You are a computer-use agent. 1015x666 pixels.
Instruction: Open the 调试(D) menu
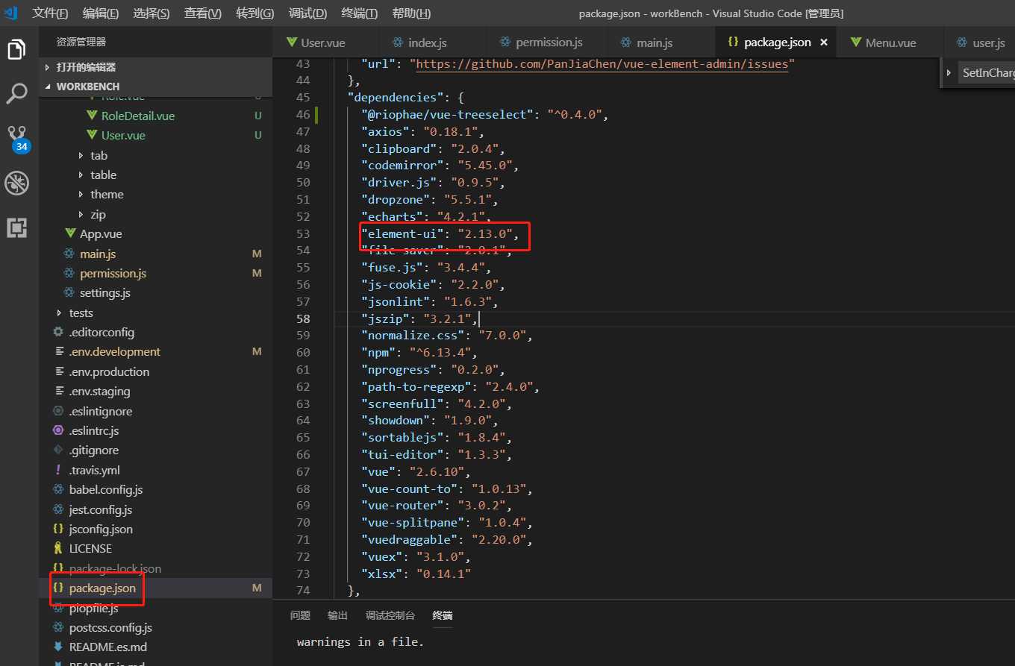pos(307,13)
